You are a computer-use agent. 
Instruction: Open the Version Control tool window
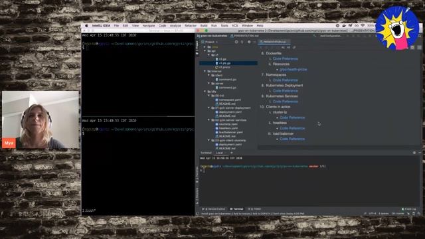[214, 209]
